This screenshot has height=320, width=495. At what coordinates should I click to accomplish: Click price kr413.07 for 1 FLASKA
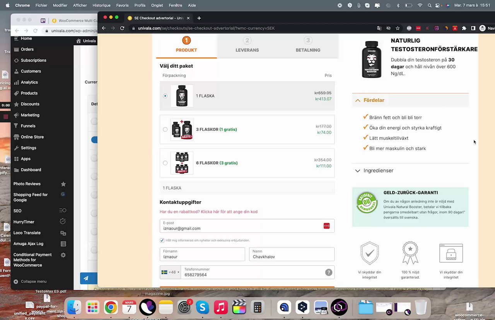[323, 99]
